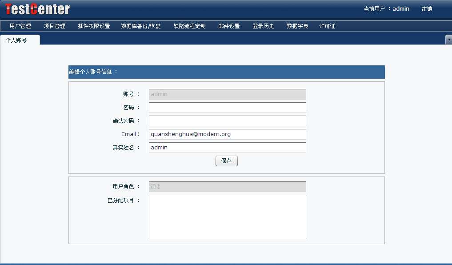Click the 注销 logout link

click(x=427, y=9)
